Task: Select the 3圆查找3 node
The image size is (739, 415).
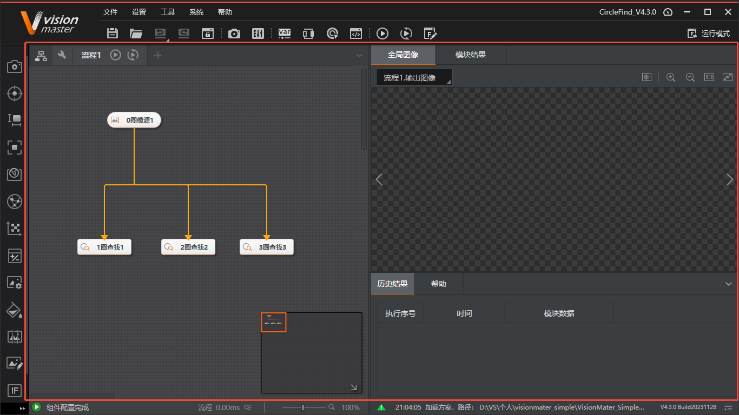Action: point(267,247)
